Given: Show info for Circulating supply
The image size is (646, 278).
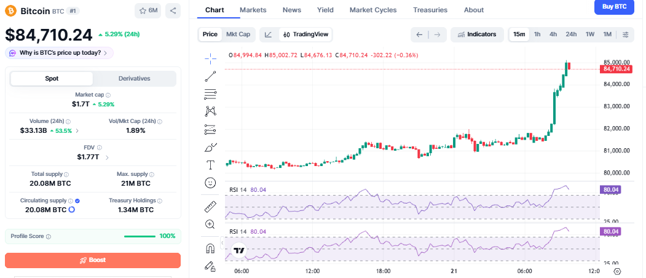Looking at the screenshot, I should (71, 201).
